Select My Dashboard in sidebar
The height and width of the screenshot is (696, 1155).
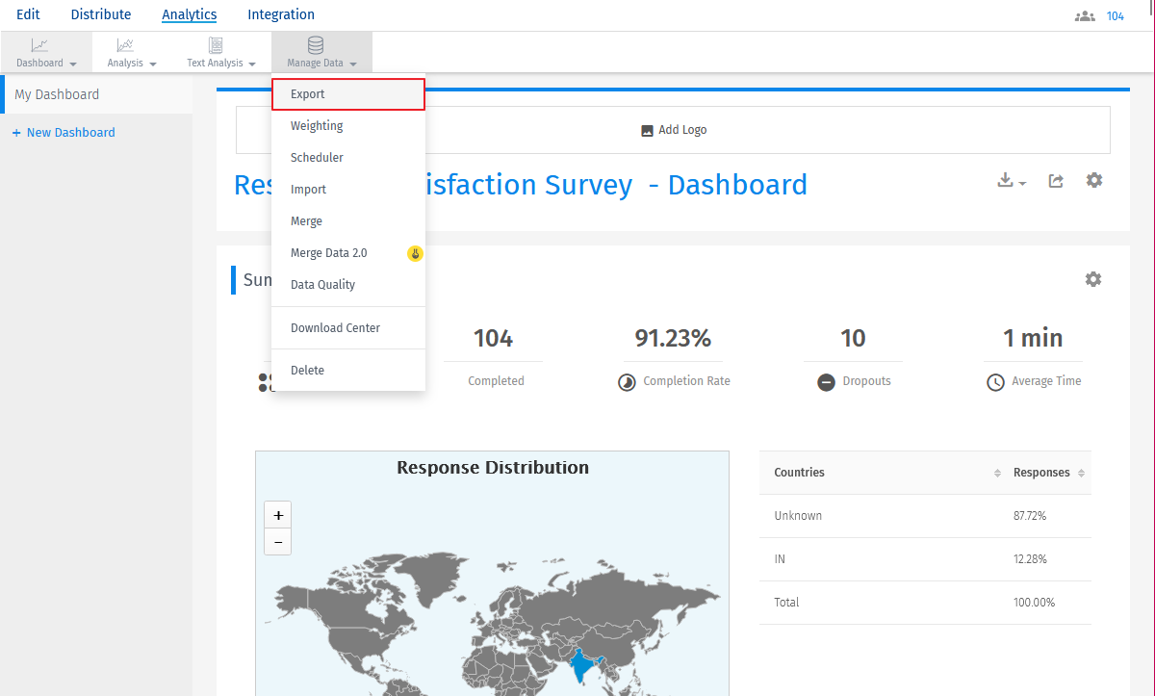[x=57, y=94]
